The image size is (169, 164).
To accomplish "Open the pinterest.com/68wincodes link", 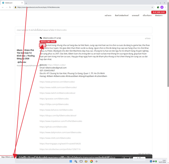I will click(x=57, y=82).
